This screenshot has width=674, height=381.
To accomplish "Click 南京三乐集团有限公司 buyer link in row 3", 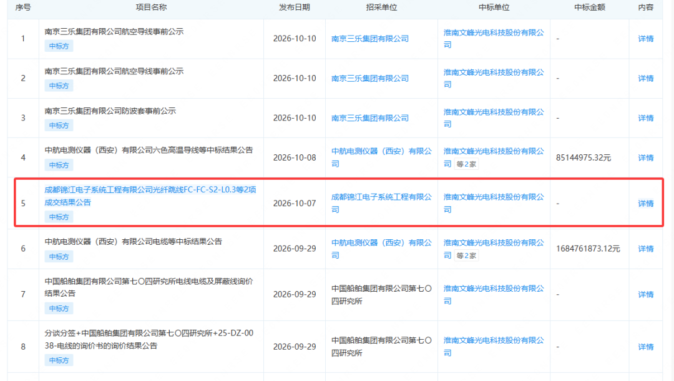I will [369, 118].
